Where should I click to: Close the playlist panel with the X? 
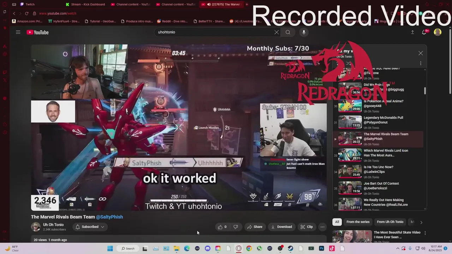click(421, 53)
